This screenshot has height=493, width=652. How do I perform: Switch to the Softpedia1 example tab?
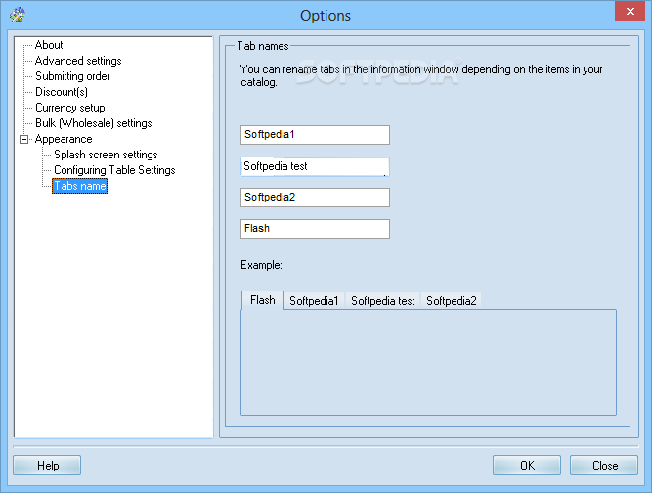pos(314,301)
